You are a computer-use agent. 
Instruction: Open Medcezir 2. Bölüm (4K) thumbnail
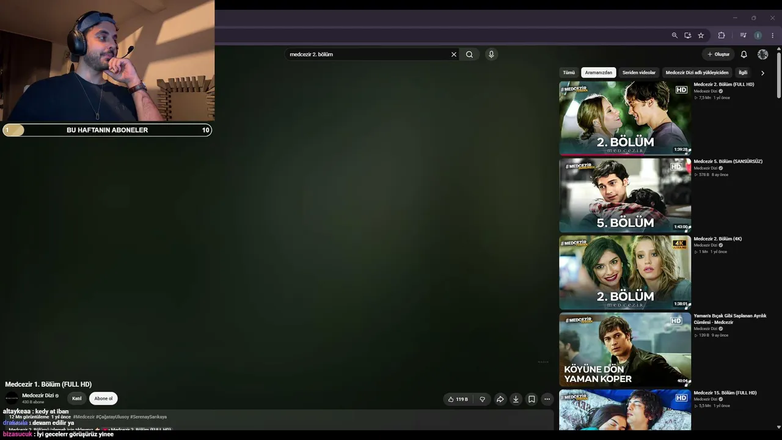tap(625, 273)
